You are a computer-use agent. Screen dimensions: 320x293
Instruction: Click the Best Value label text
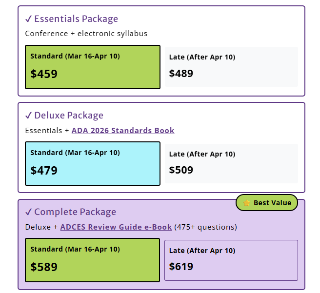[x=272, y=203]
